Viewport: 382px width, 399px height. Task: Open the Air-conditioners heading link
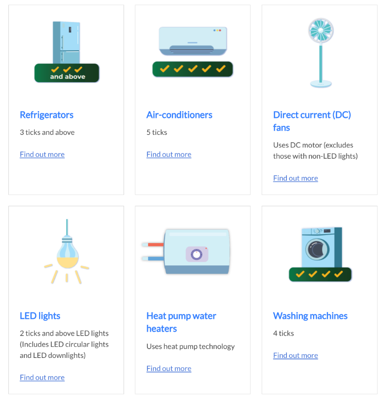[x=179, y=115]
